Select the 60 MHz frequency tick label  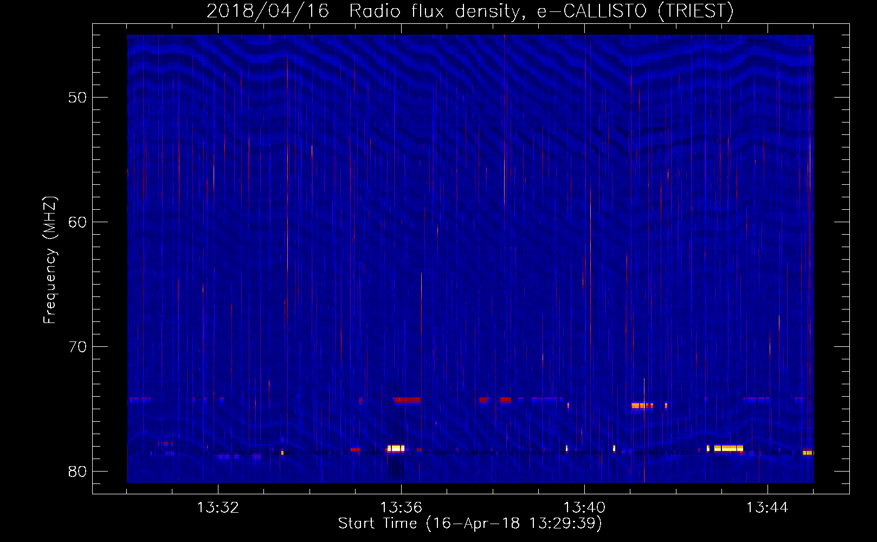78,222
